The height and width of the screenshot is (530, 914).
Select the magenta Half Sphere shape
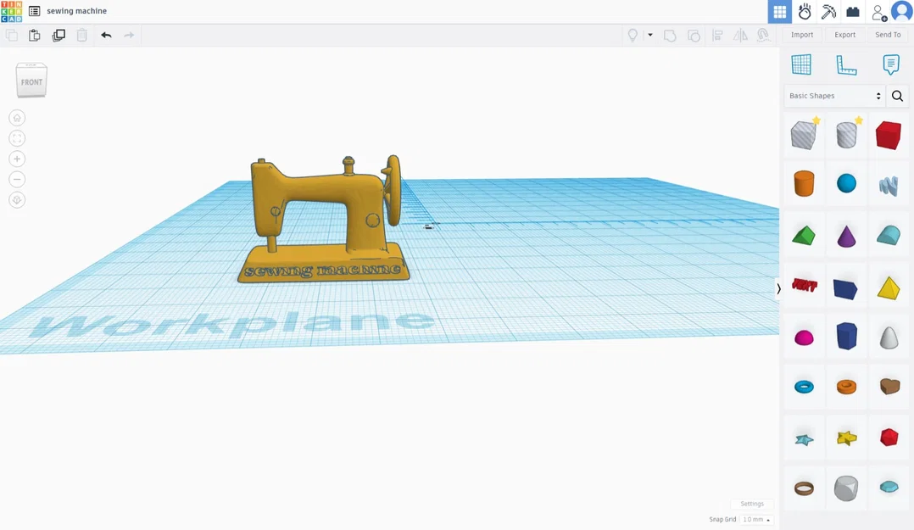coord(804,337)
